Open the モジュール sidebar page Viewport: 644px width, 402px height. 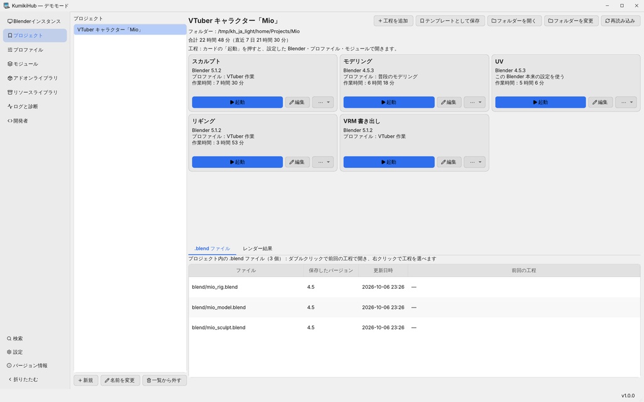click(x=35, y=64)
